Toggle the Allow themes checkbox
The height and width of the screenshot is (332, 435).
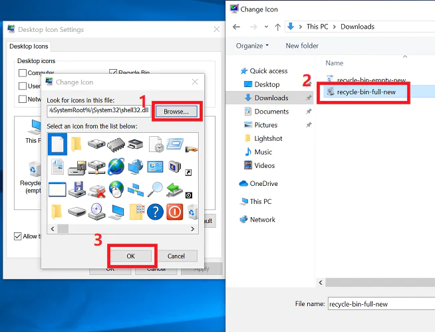click(18, 236)
